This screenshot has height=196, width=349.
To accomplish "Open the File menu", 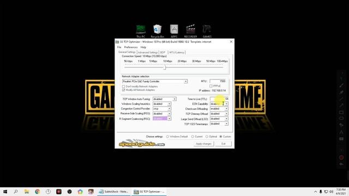I will [x=119, y=47].
